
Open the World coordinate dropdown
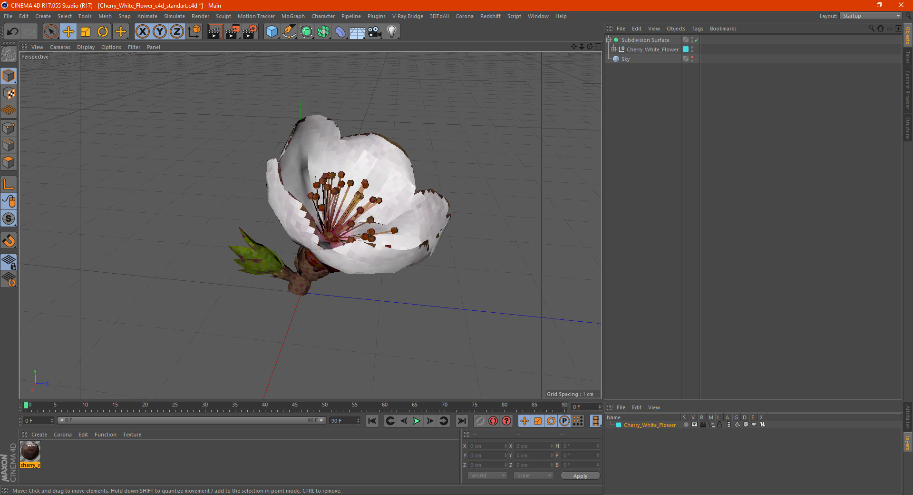click(487, 475)
